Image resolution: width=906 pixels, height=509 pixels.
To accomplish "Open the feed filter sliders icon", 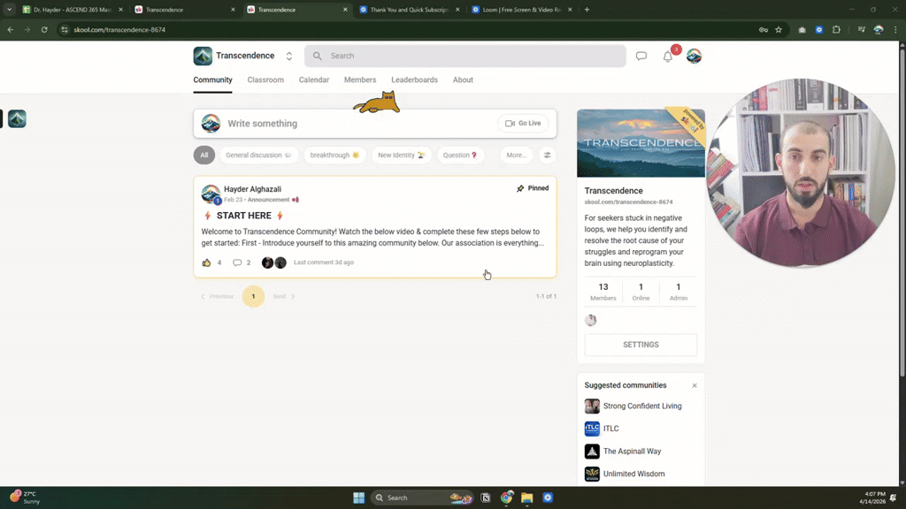I will (x=547, y=155).
